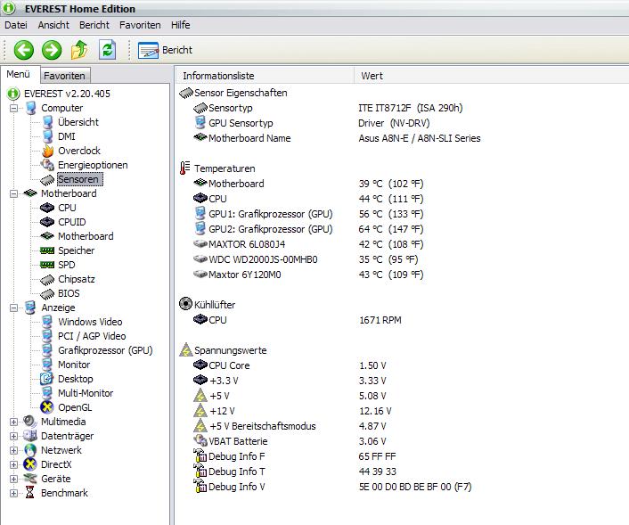Click the PCI / AGP Video icon
The width and height of the screenshot is (629, 525).
tap(47, 336)
